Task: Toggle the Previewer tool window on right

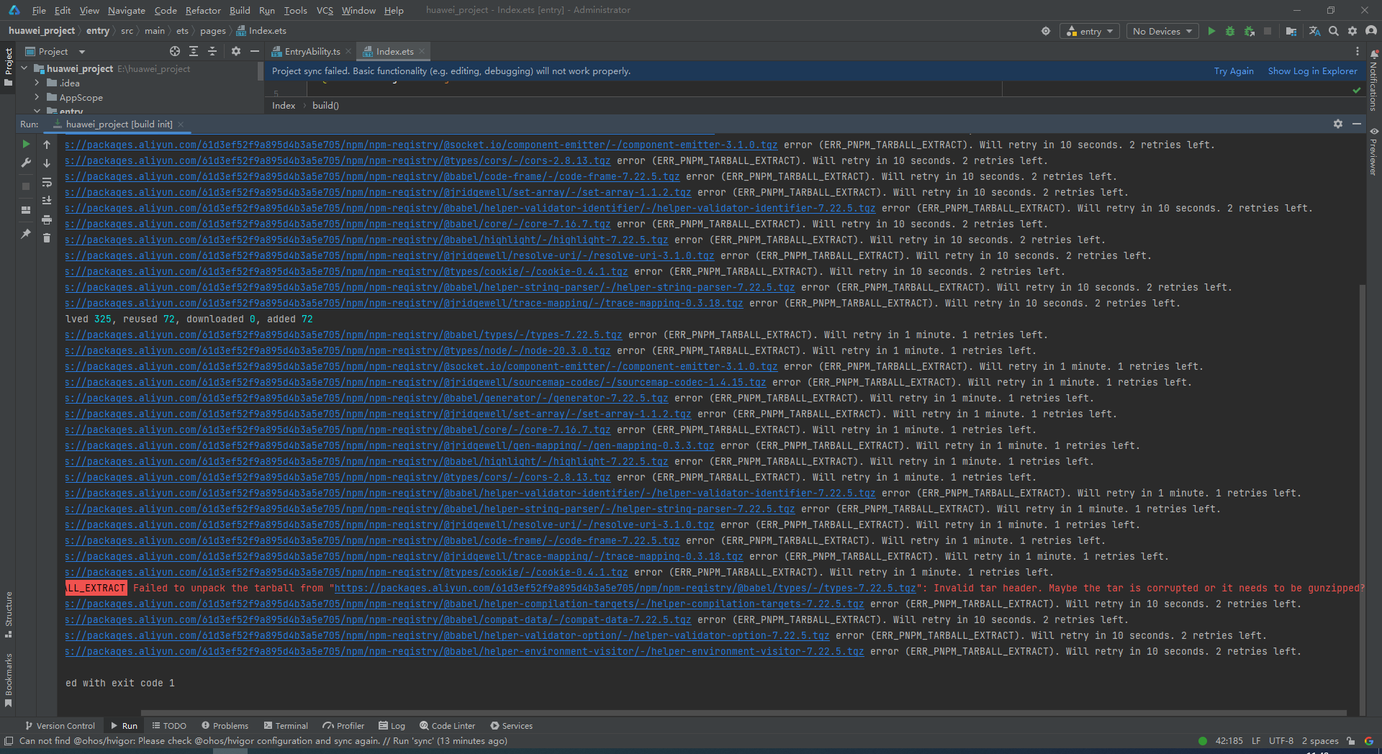Action: 1373,152
